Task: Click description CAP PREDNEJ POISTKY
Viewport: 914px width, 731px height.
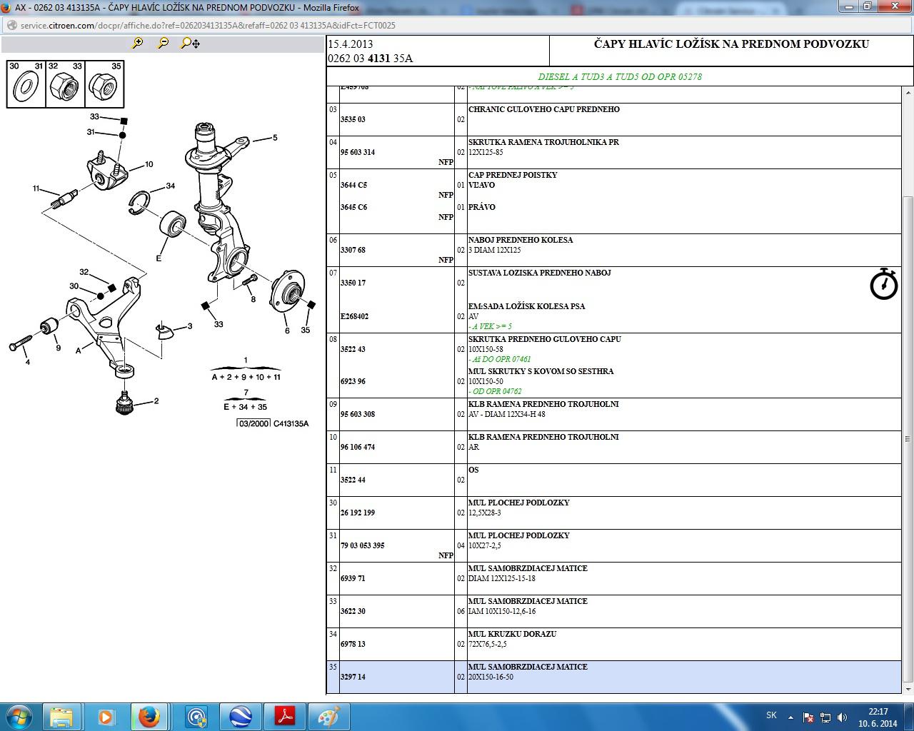Action: (x=513, y=175)
